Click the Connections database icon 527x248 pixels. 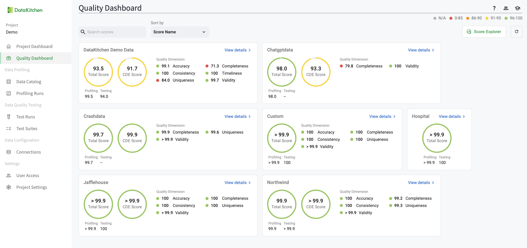9,152
